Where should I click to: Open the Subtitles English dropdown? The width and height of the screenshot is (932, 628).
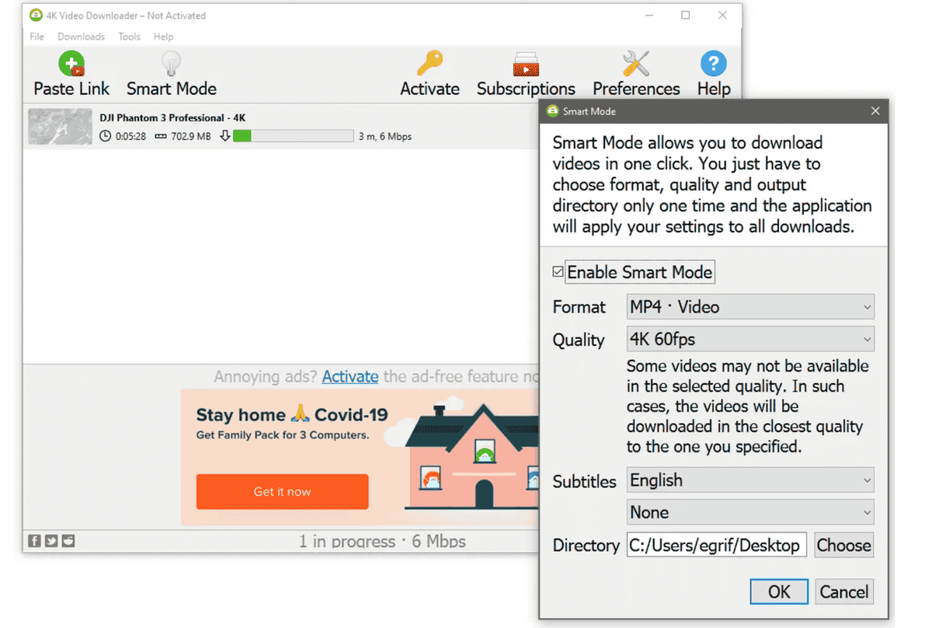point(750,480)
